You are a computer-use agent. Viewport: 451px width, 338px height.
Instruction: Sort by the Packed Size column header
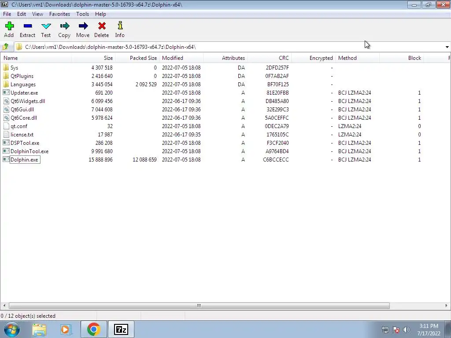(x=137, y=58)
